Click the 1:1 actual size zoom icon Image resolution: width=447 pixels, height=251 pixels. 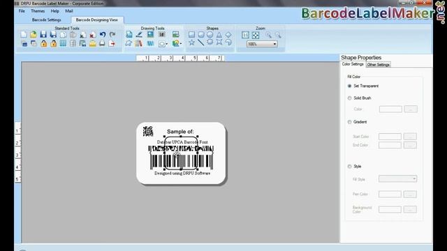[245, 35]
